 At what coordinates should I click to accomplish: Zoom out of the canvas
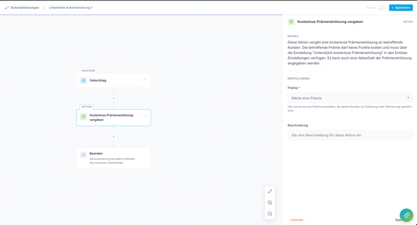coord(270,214)
